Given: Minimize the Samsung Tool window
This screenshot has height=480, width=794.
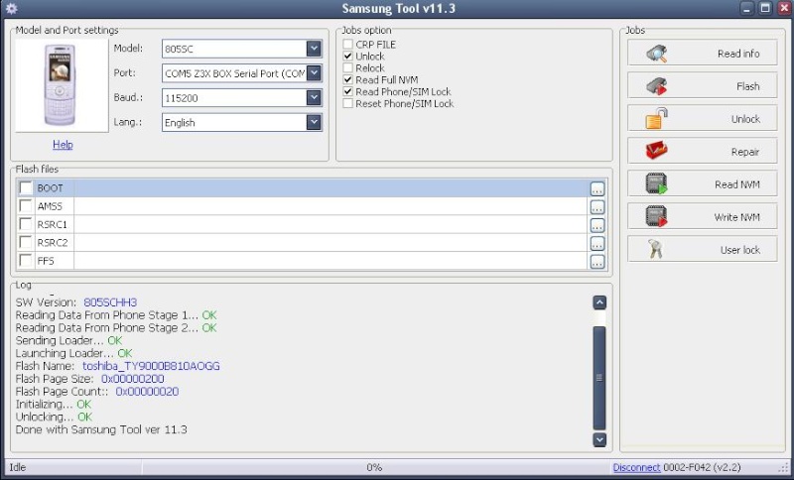Looking at the screenshot, I should pos(747,8).
